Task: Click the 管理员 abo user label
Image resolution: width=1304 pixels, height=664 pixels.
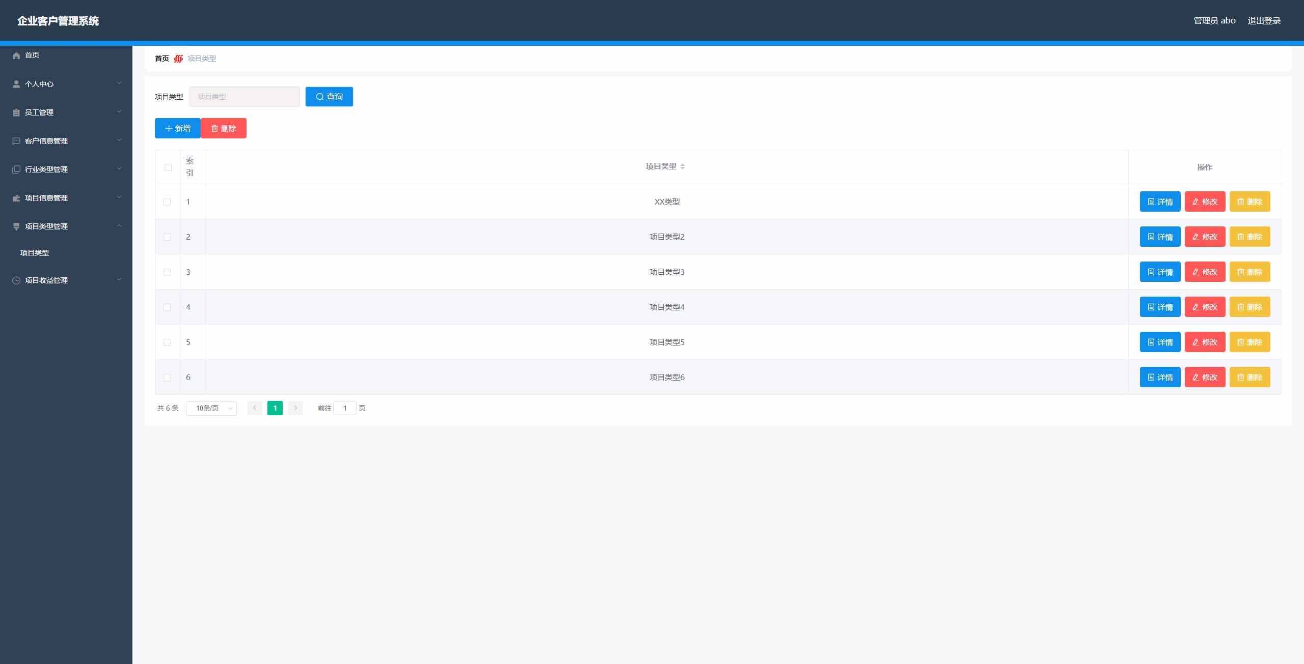Action: [x=1214, y=21]
